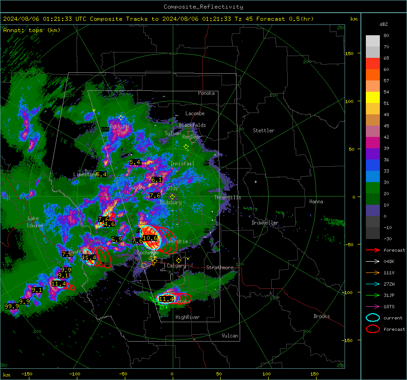This screenshot has width=407, height=380.
Task: Click the storm top value 99.9
Action: 12,306
